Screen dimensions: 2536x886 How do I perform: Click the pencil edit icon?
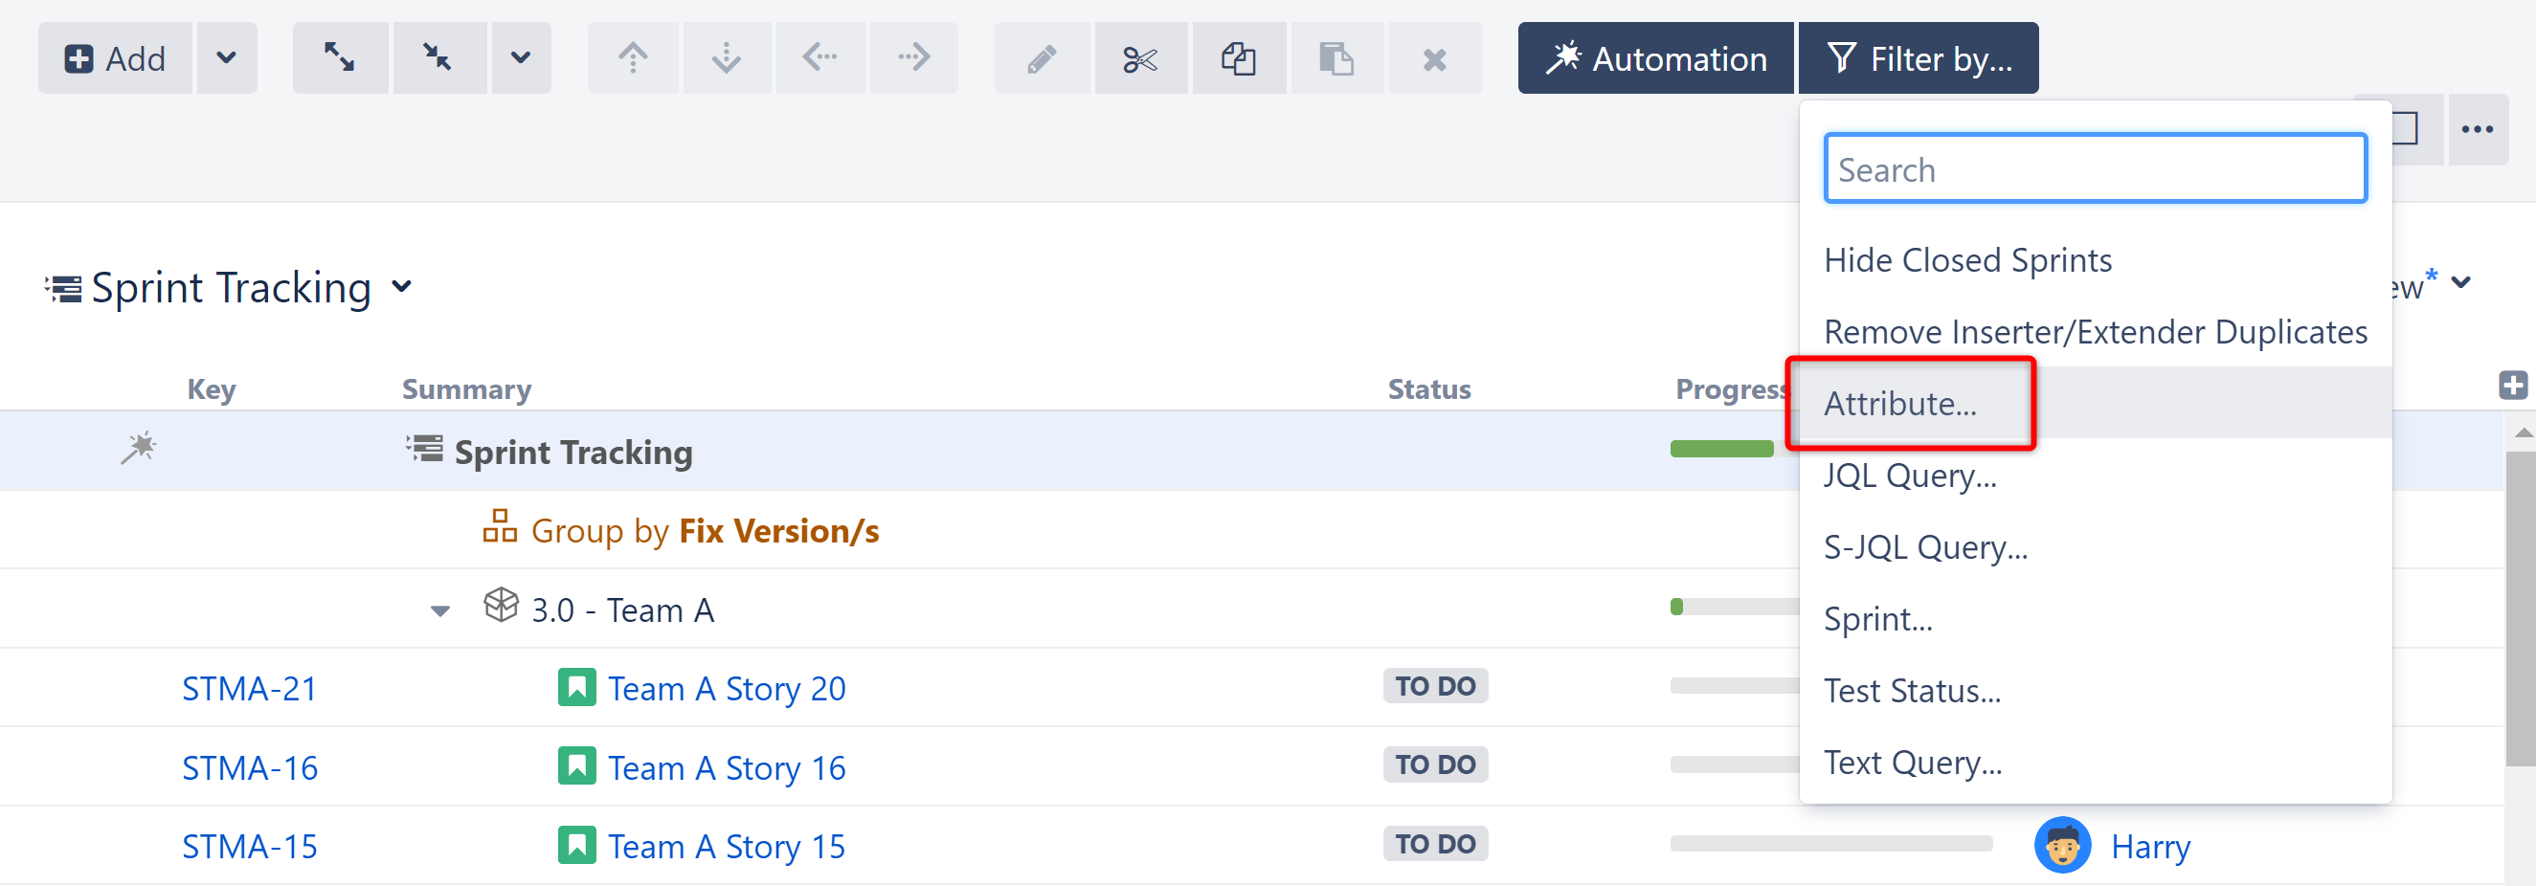point(1042,59)
